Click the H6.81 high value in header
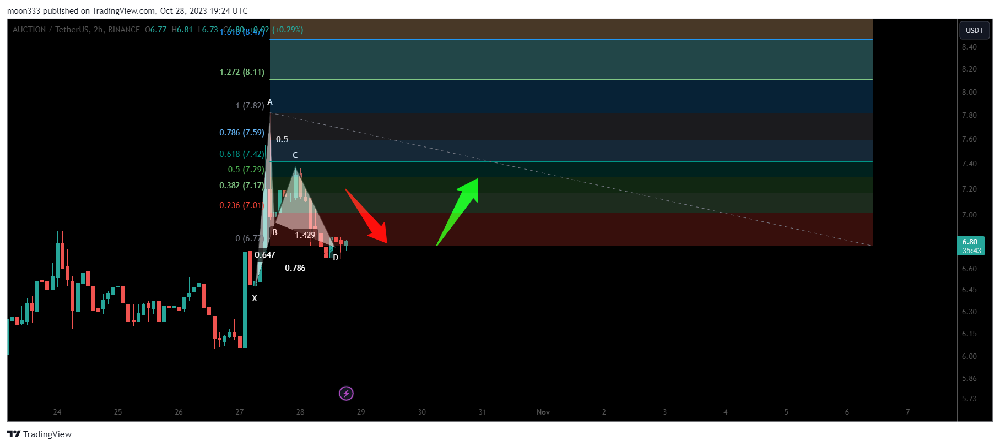Viewport: 1000px width, 446px height. (182, 30)
